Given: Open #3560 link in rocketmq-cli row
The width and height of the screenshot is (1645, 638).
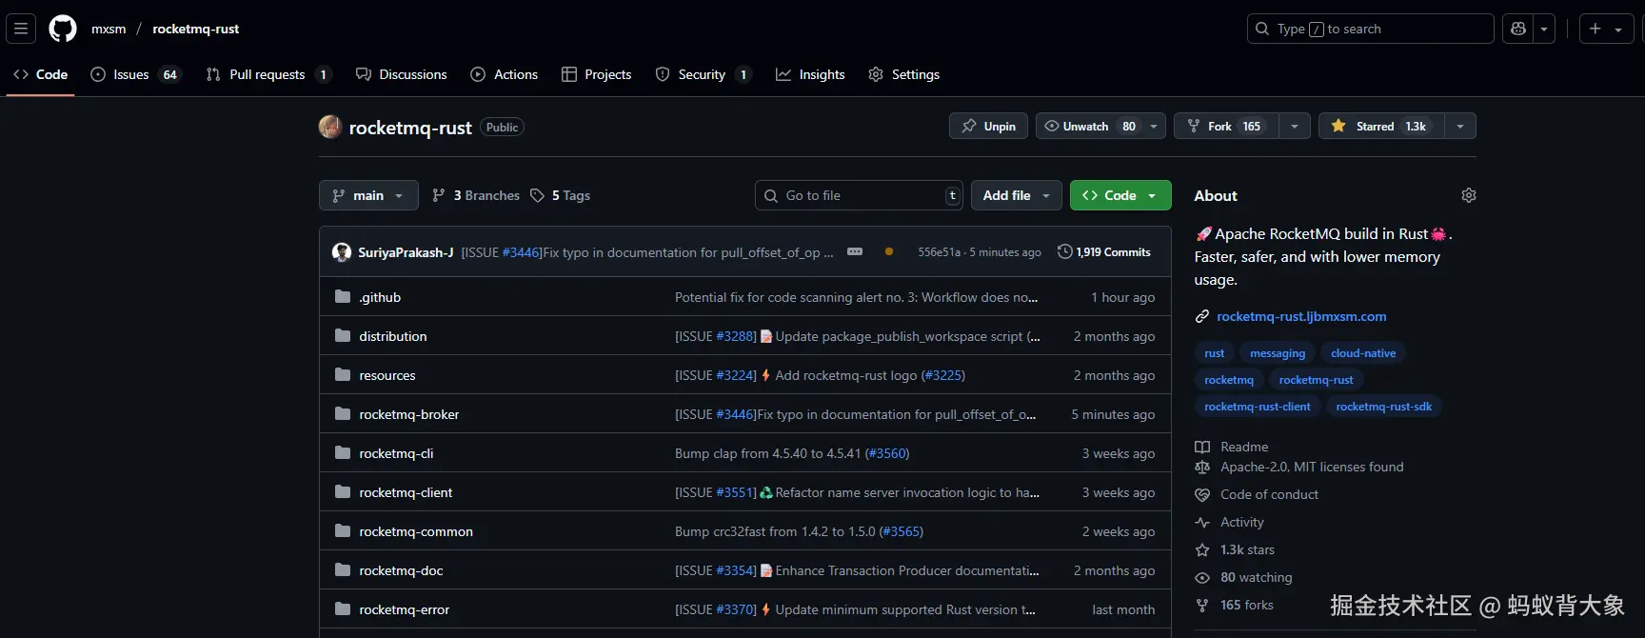Looking at the screenshot, I should 887,453.
